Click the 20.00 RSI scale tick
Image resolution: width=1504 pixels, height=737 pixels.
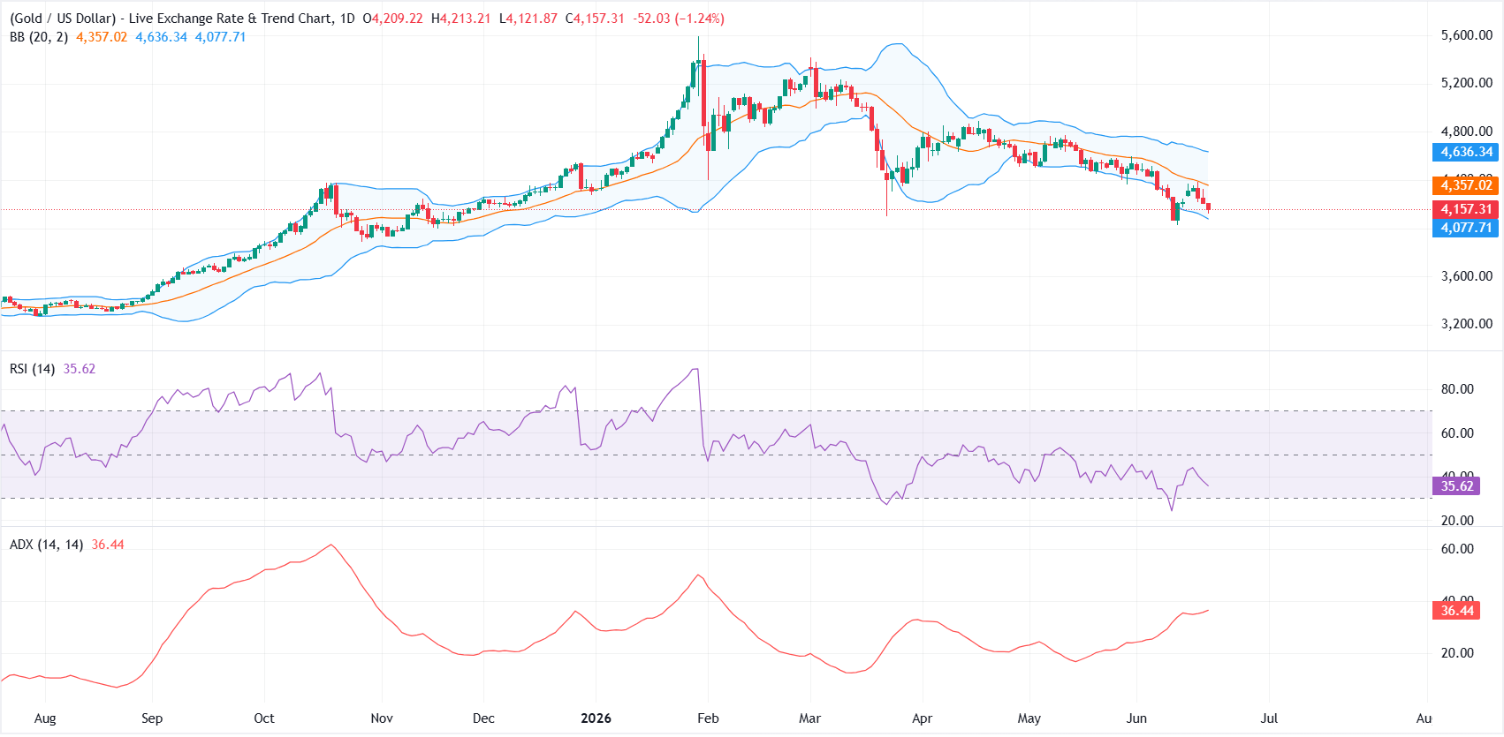pyautogui.click(x=1457, y=521)
